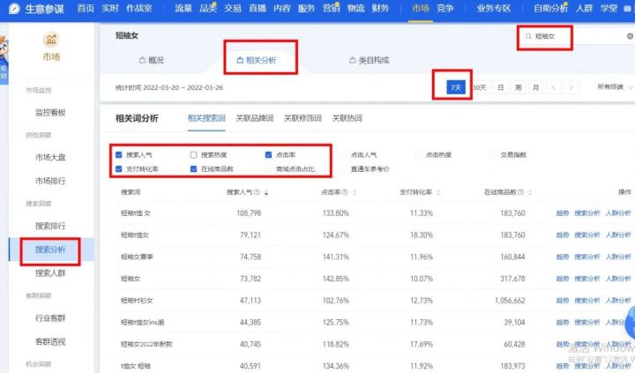
Task: Click 人群分析 link for 短袖女夏季 row
Action: click(x=619, y=257)
